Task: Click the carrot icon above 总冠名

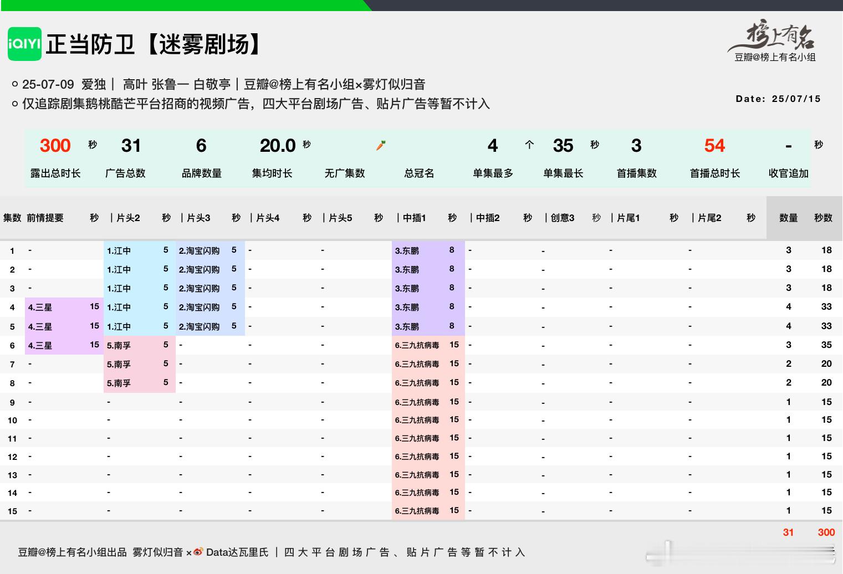Action: pyautogui.click(x=380, y=146)
